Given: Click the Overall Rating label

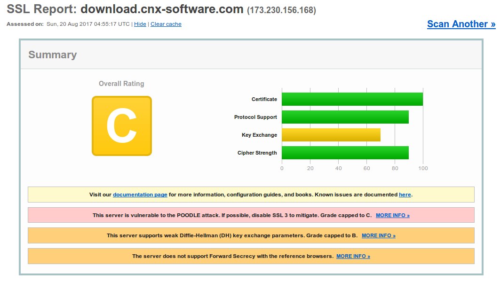Looking at the screenshot, I should 121,84.
